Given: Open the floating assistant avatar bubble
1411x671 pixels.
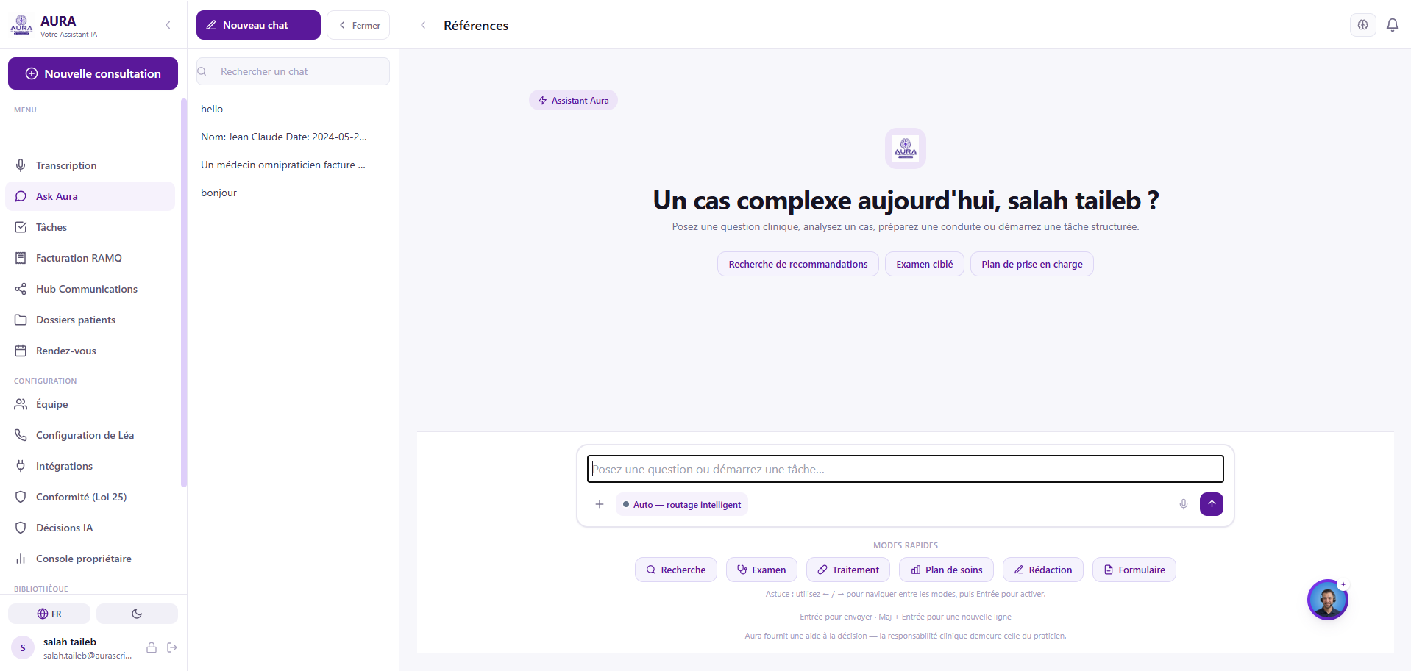Looking at the screenshot, I should (x=1327, y=600).
